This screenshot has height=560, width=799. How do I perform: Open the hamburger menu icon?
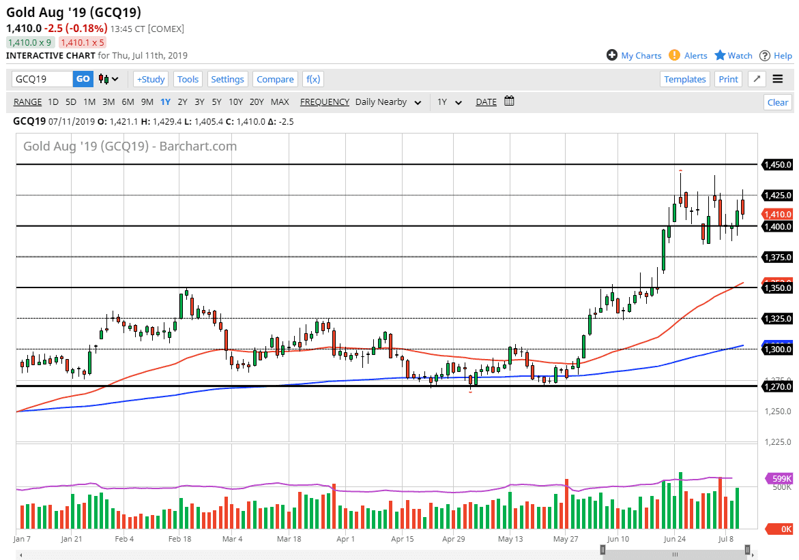click(x=778, y=79)
